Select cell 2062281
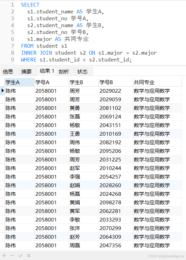Screen dimensions: 186x260 116,211
